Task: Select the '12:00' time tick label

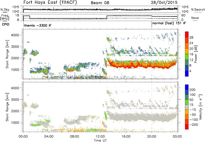Action: pyautogui.click(x=100, y=137)
